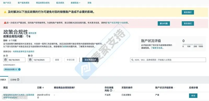Click 联系我们 in yellow warning banner
This screenshot has height=101, width=209.
click(188, 12)
